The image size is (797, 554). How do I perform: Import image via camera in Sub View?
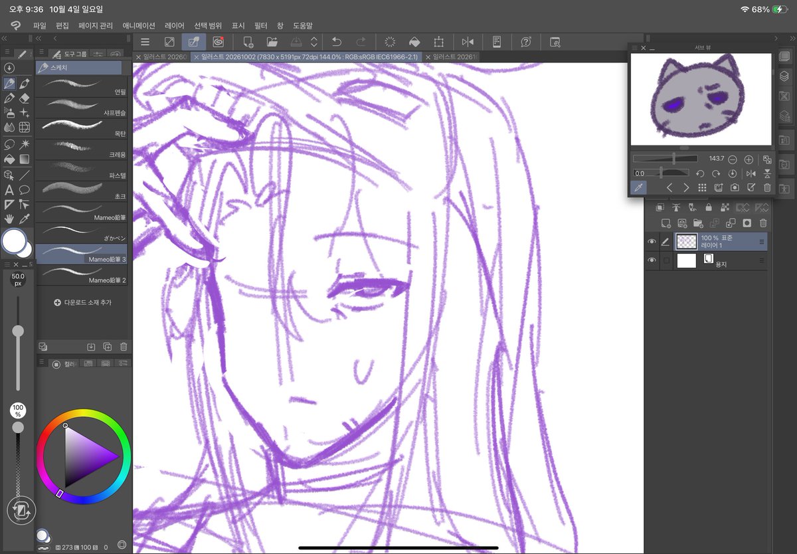(x=735, y=188)
